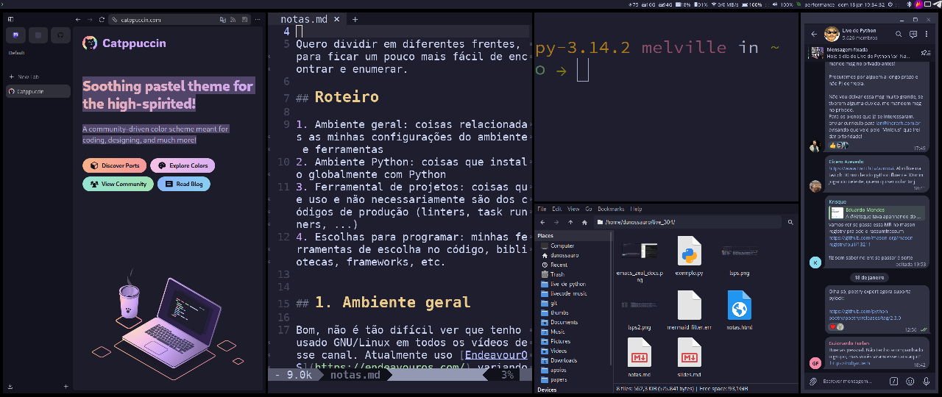Click the file manager search icon

click(x=790, y=222)
